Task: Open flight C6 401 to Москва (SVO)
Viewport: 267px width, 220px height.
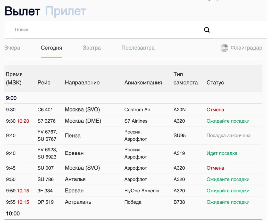Action: tap(133, 110)
